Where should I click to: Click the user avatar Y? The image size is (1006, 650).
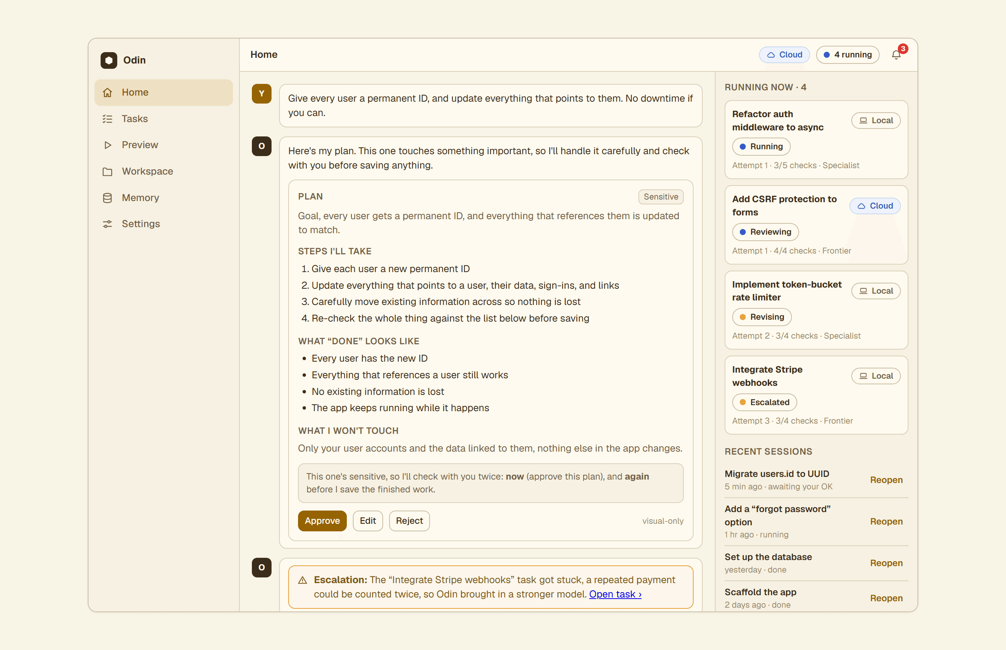(x=261, y=94)
